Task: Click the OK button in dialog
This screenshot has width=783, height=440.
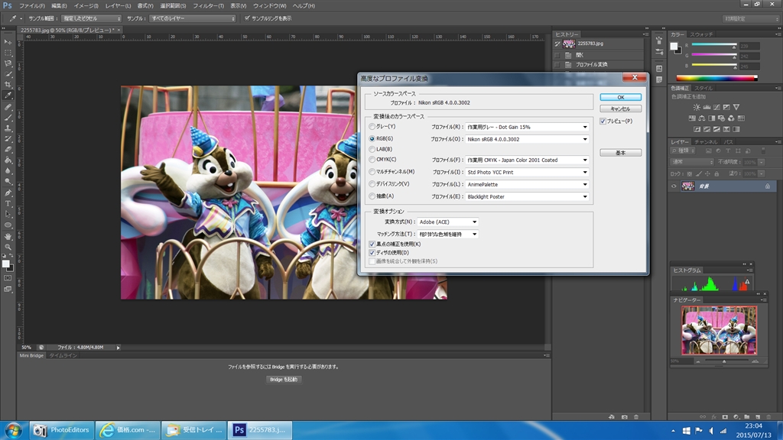Action: 620,97
